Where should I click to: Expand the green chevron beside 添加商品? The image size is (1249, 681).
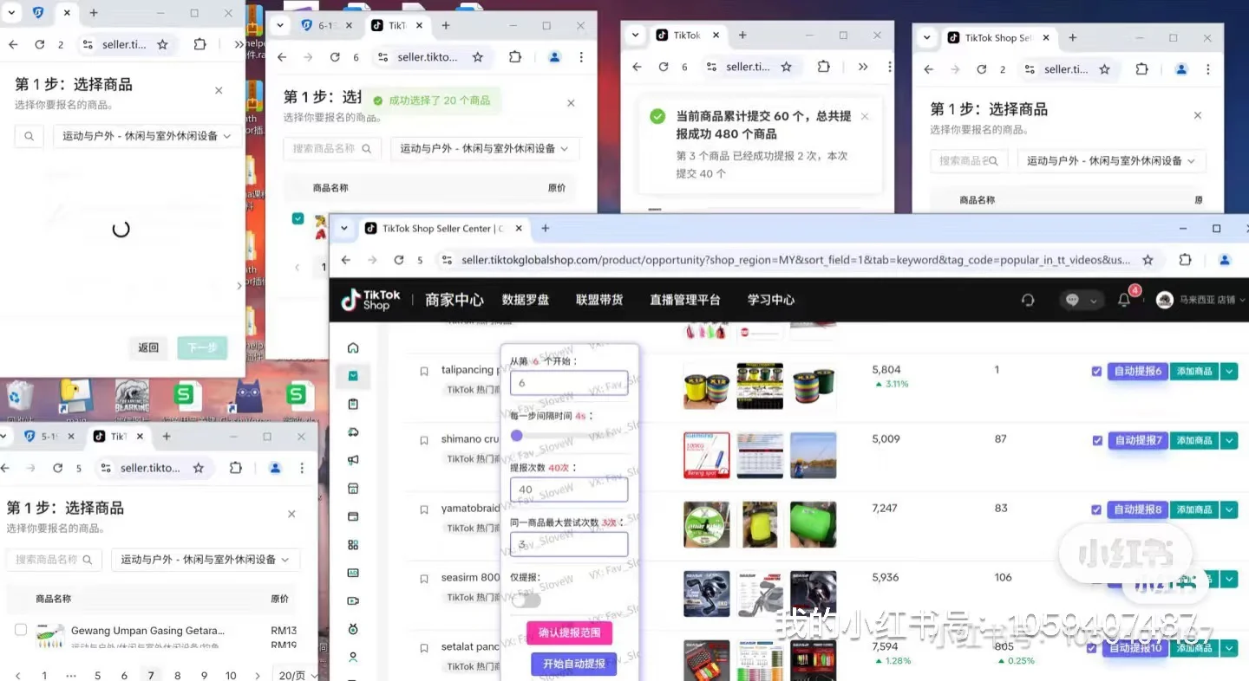pyautogui.click(x=1229, y=371)
